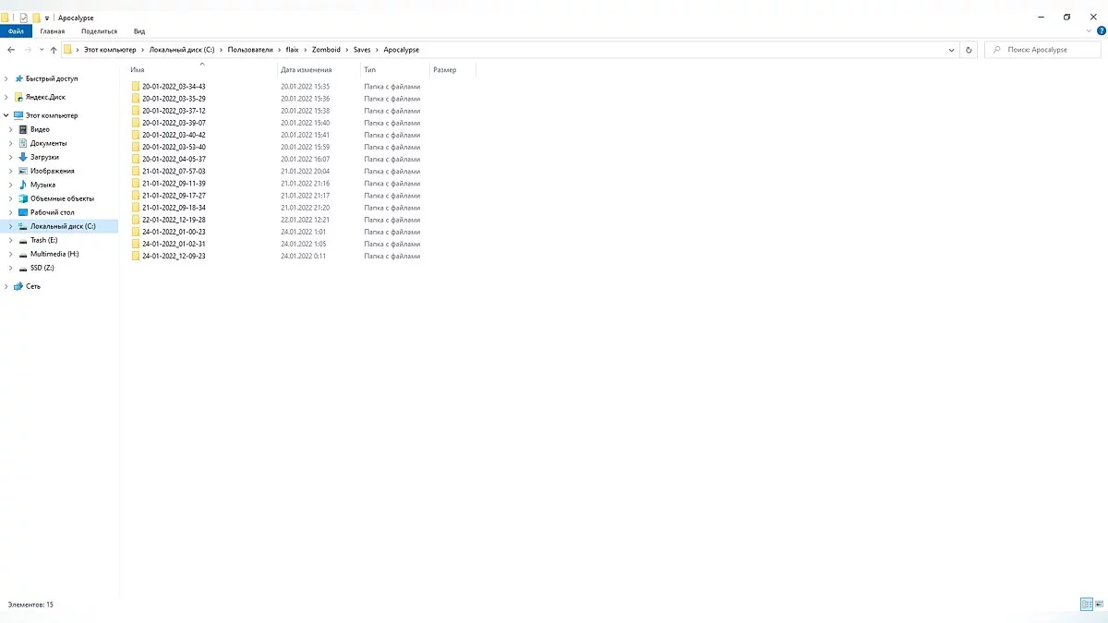Open address bar history dropdown
The height and width of the screenshot is (623, 1108).
coord(952,50)
